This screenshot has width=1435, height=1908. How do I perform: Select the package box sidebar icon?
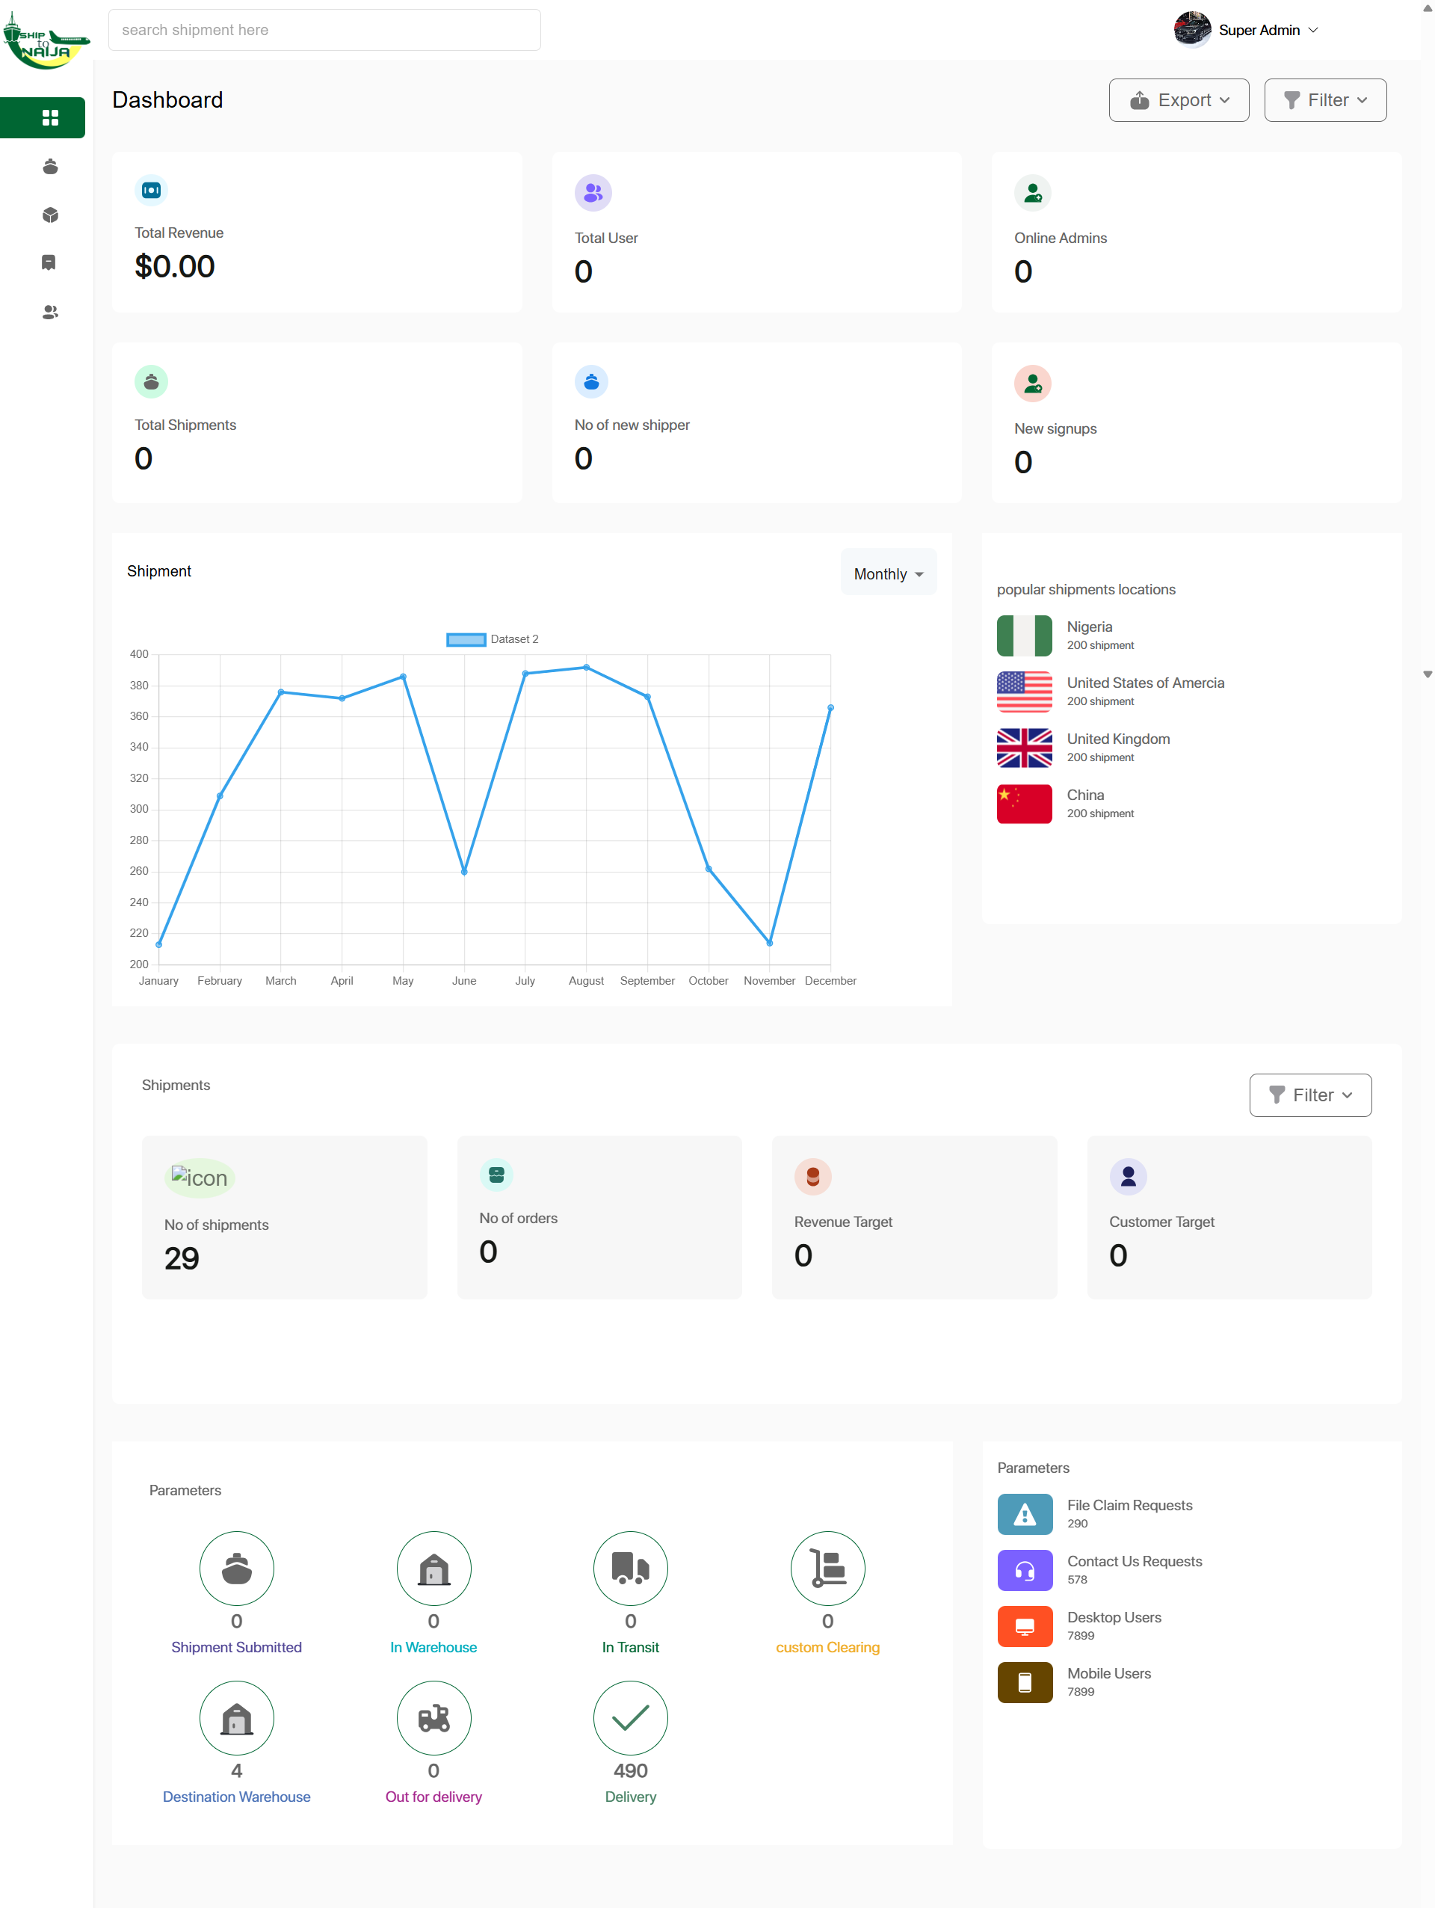click(50, 215)
